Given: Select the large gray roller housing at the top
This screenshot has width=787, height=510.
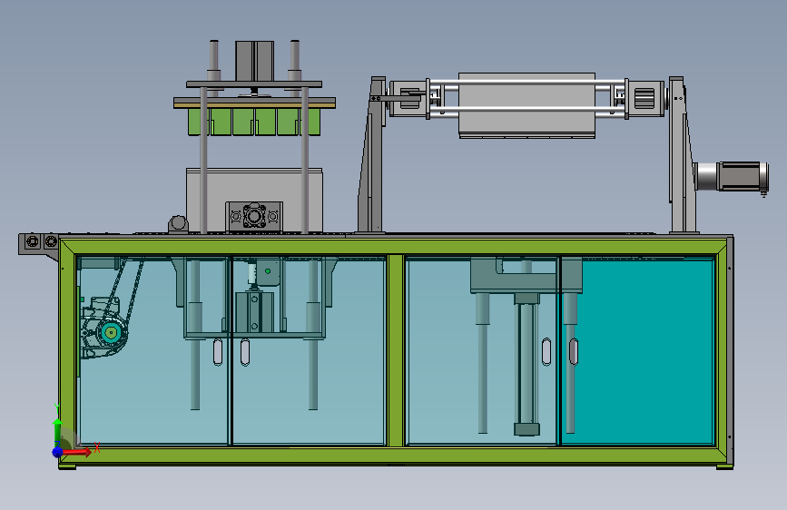Looking at the screenshot, I should [526, 105].
